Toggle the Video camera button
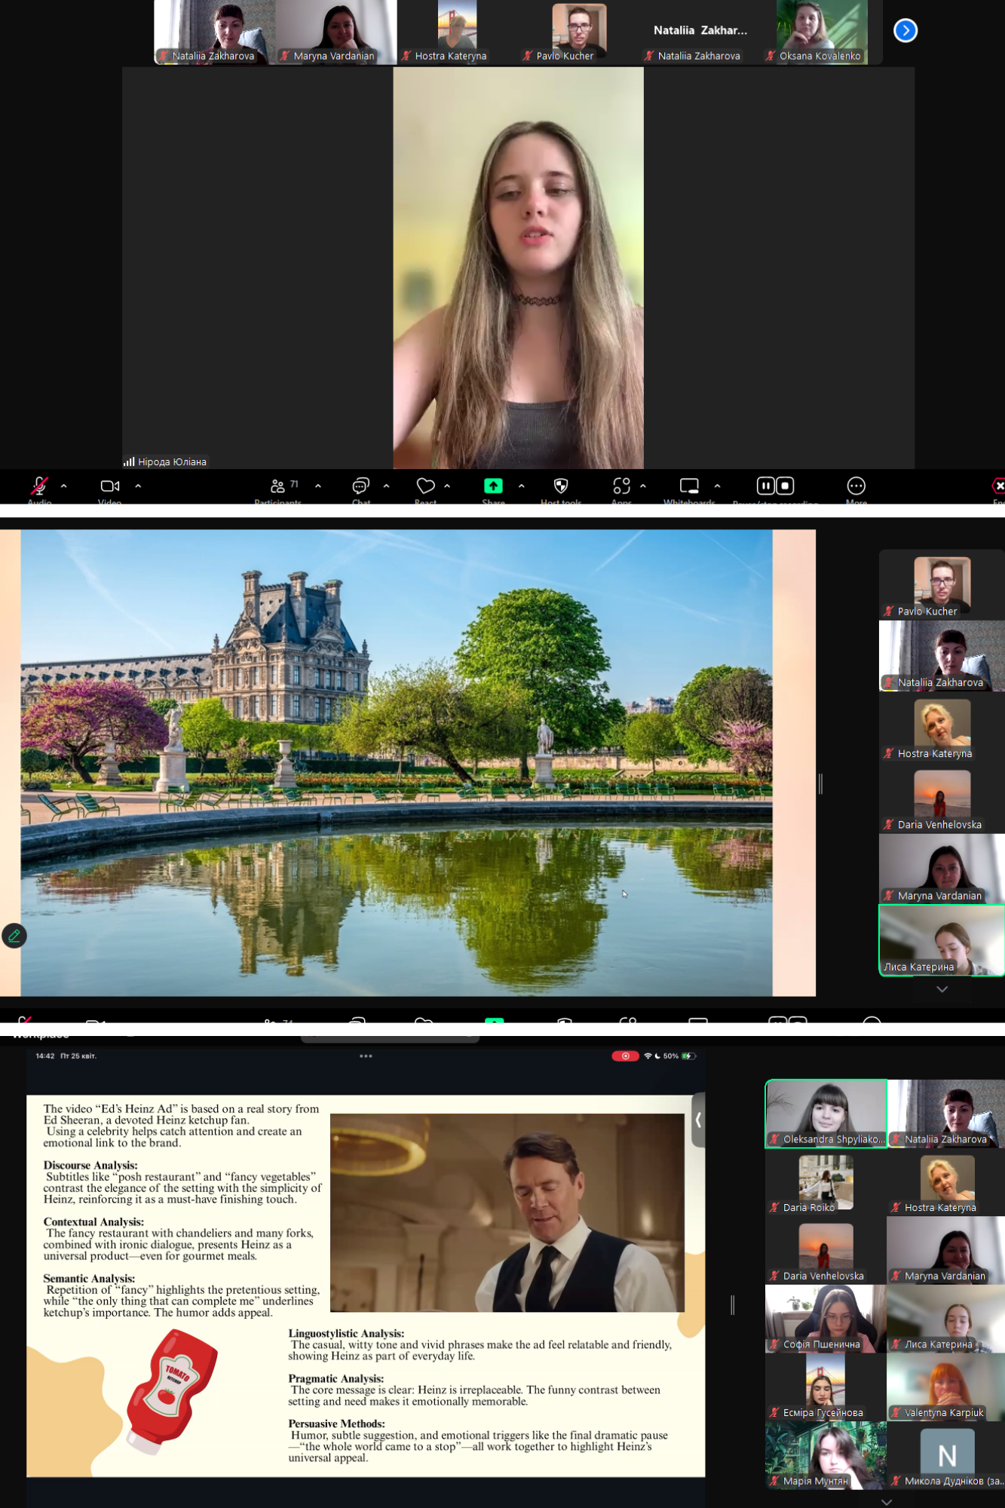 click(x=110, y=486)
